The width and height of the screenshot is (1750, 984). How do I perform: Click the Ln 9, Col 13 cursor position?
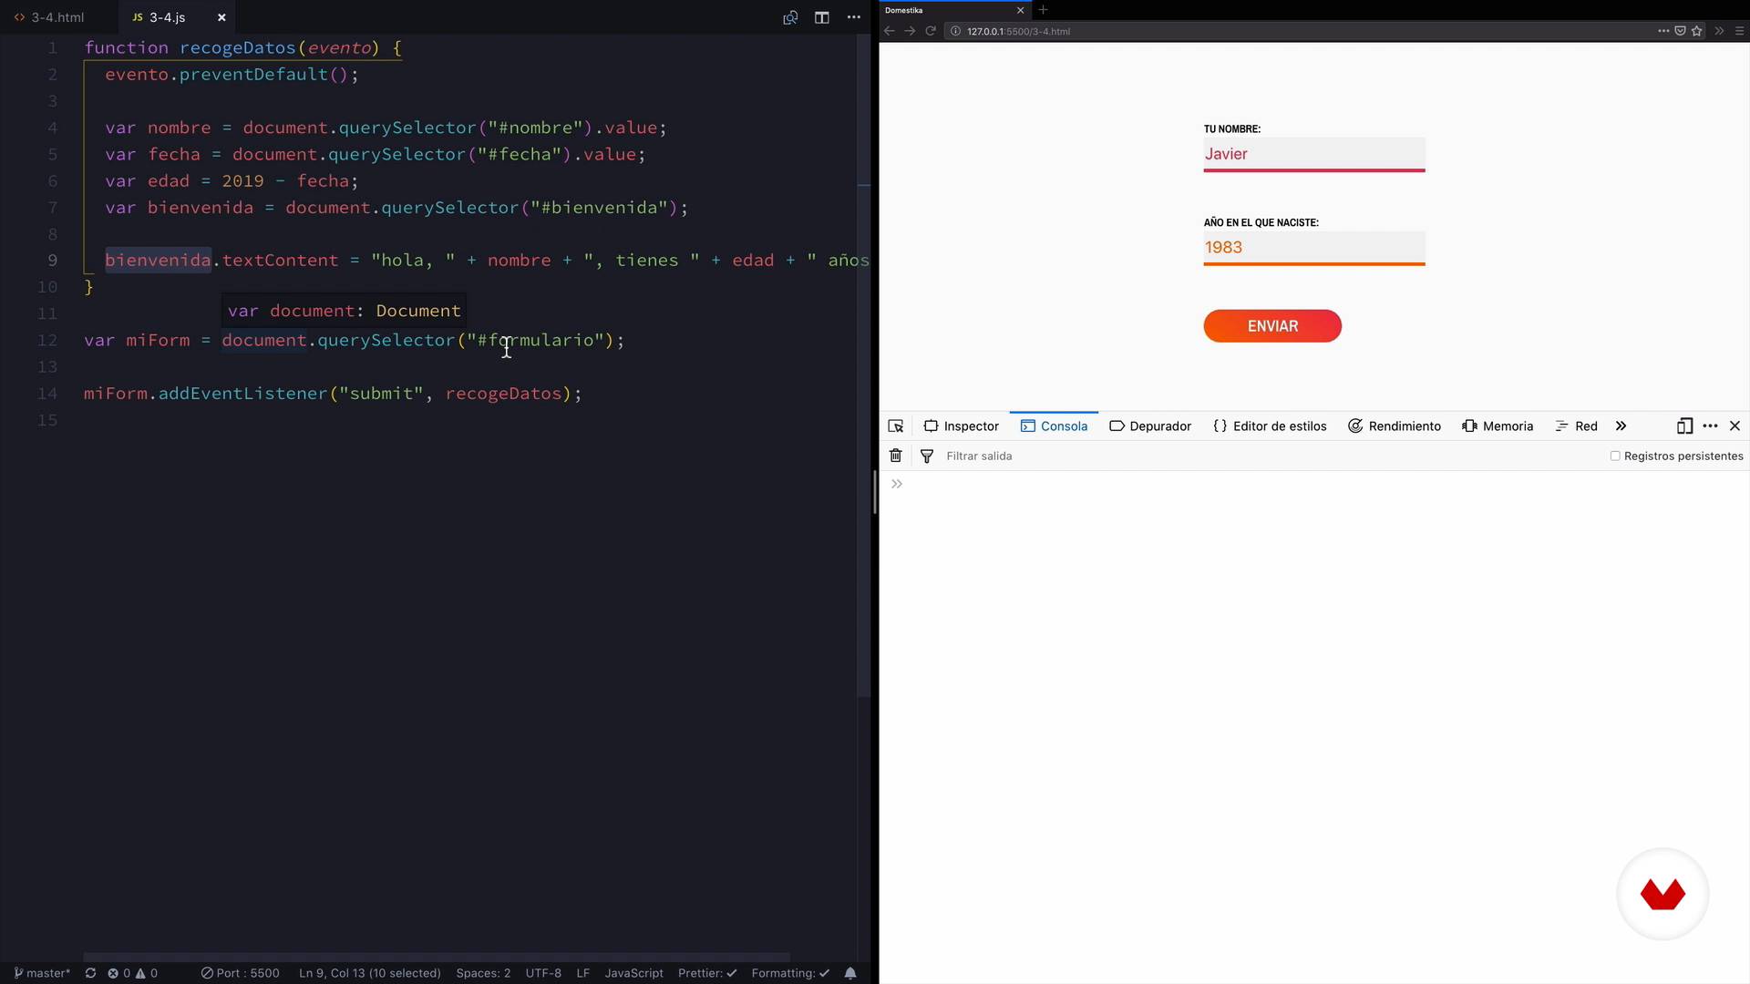pos(370,973)
